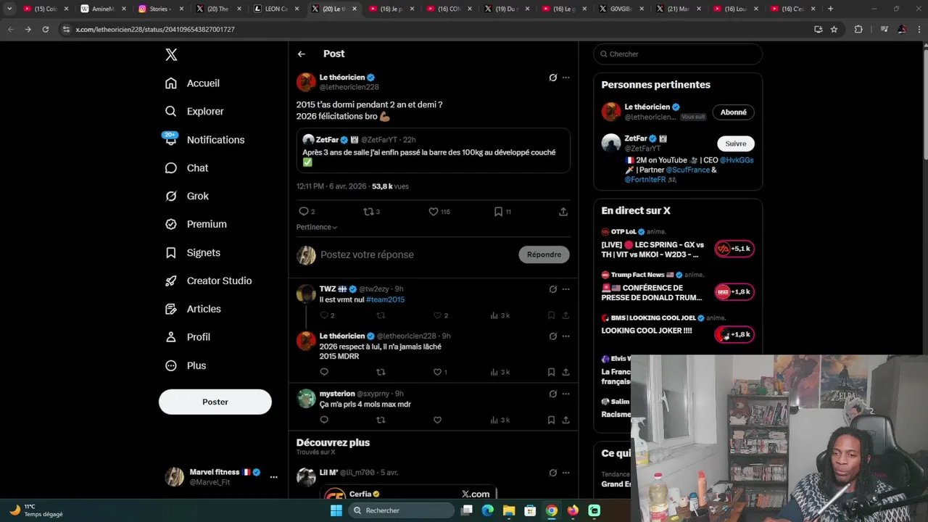
Task: Expand the Pertinence sort dropdown
Action: [x=317, y=227]
